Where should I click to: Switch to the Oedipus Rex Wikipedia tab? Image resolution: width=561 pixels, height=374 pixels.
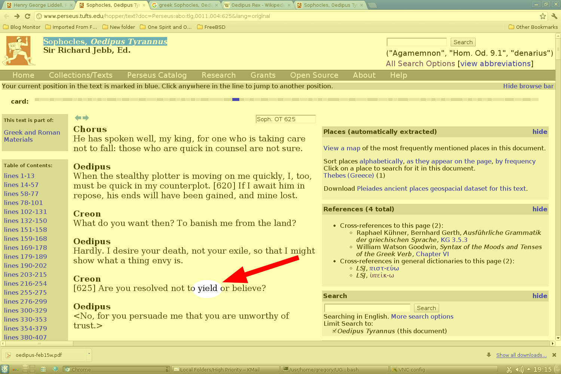click(x=257, y=5)
